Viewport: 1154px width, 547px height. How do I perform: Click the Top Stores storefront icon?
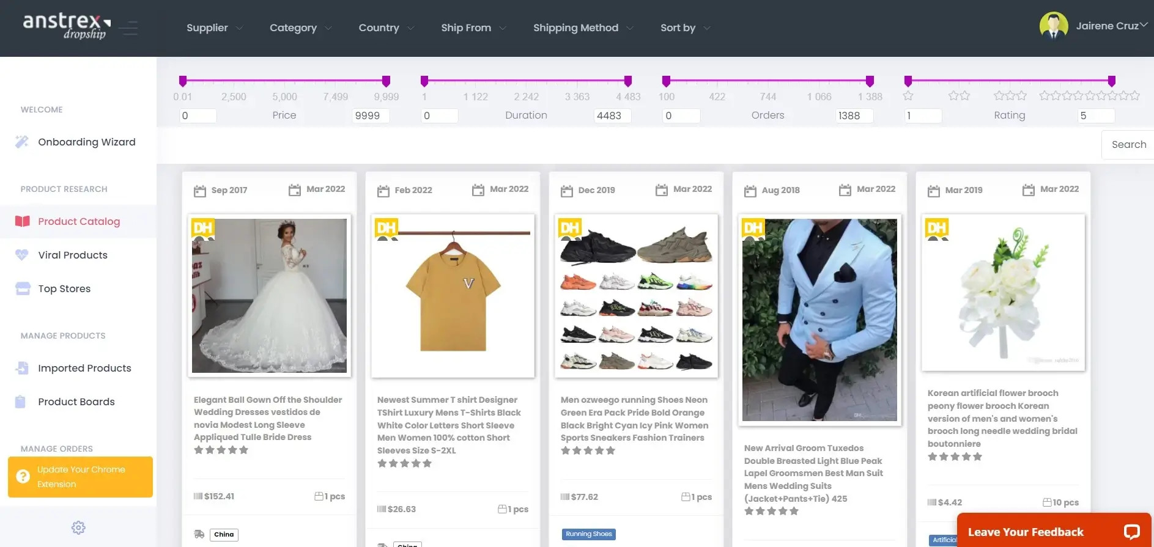(23, 288)
